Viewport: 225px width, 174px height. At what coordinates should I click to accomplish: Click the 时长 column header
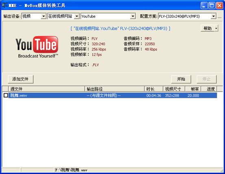pyautogui.click(x=153, y=89)
